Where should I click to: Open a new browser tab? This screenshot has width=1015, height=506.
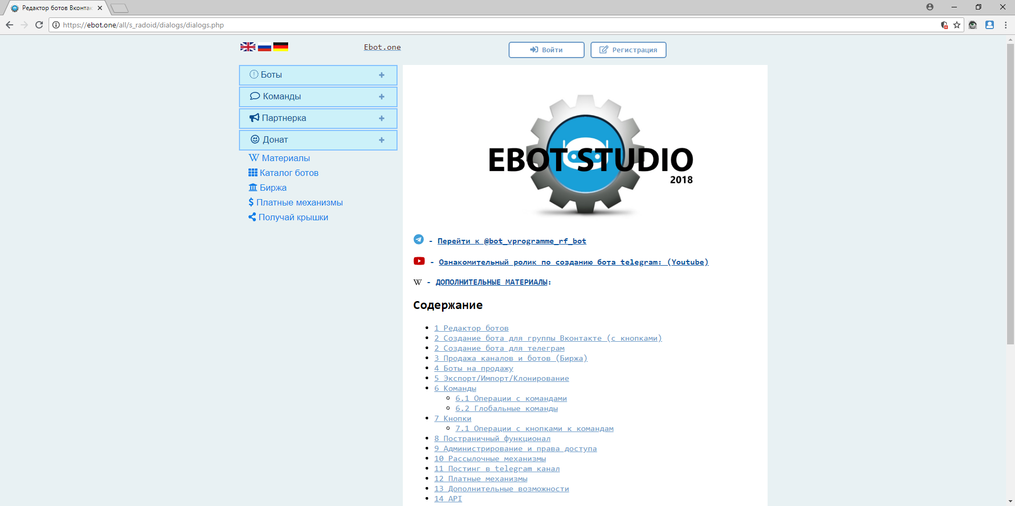pyautogui.click(x=119, y=8)
